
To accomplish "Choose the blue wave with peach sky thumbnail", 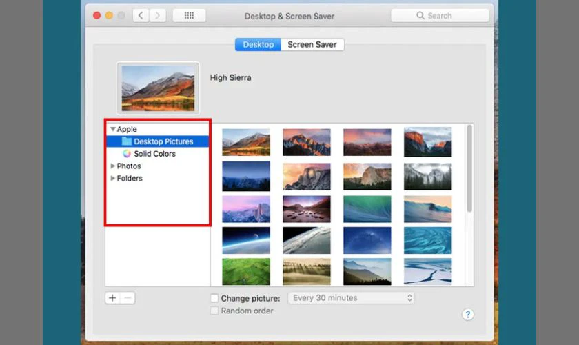I will pos(427,209).
